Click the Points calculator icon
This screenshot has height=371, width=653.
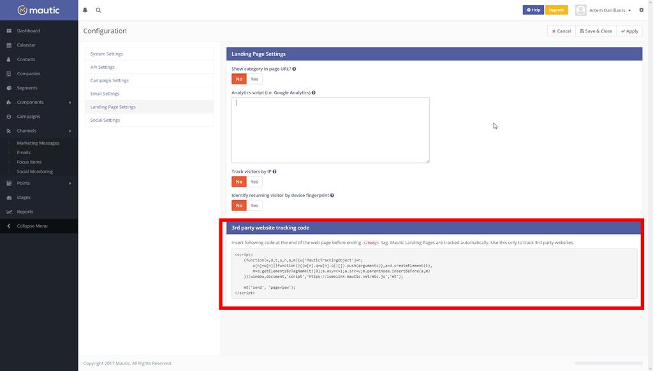tap(9, 183)
